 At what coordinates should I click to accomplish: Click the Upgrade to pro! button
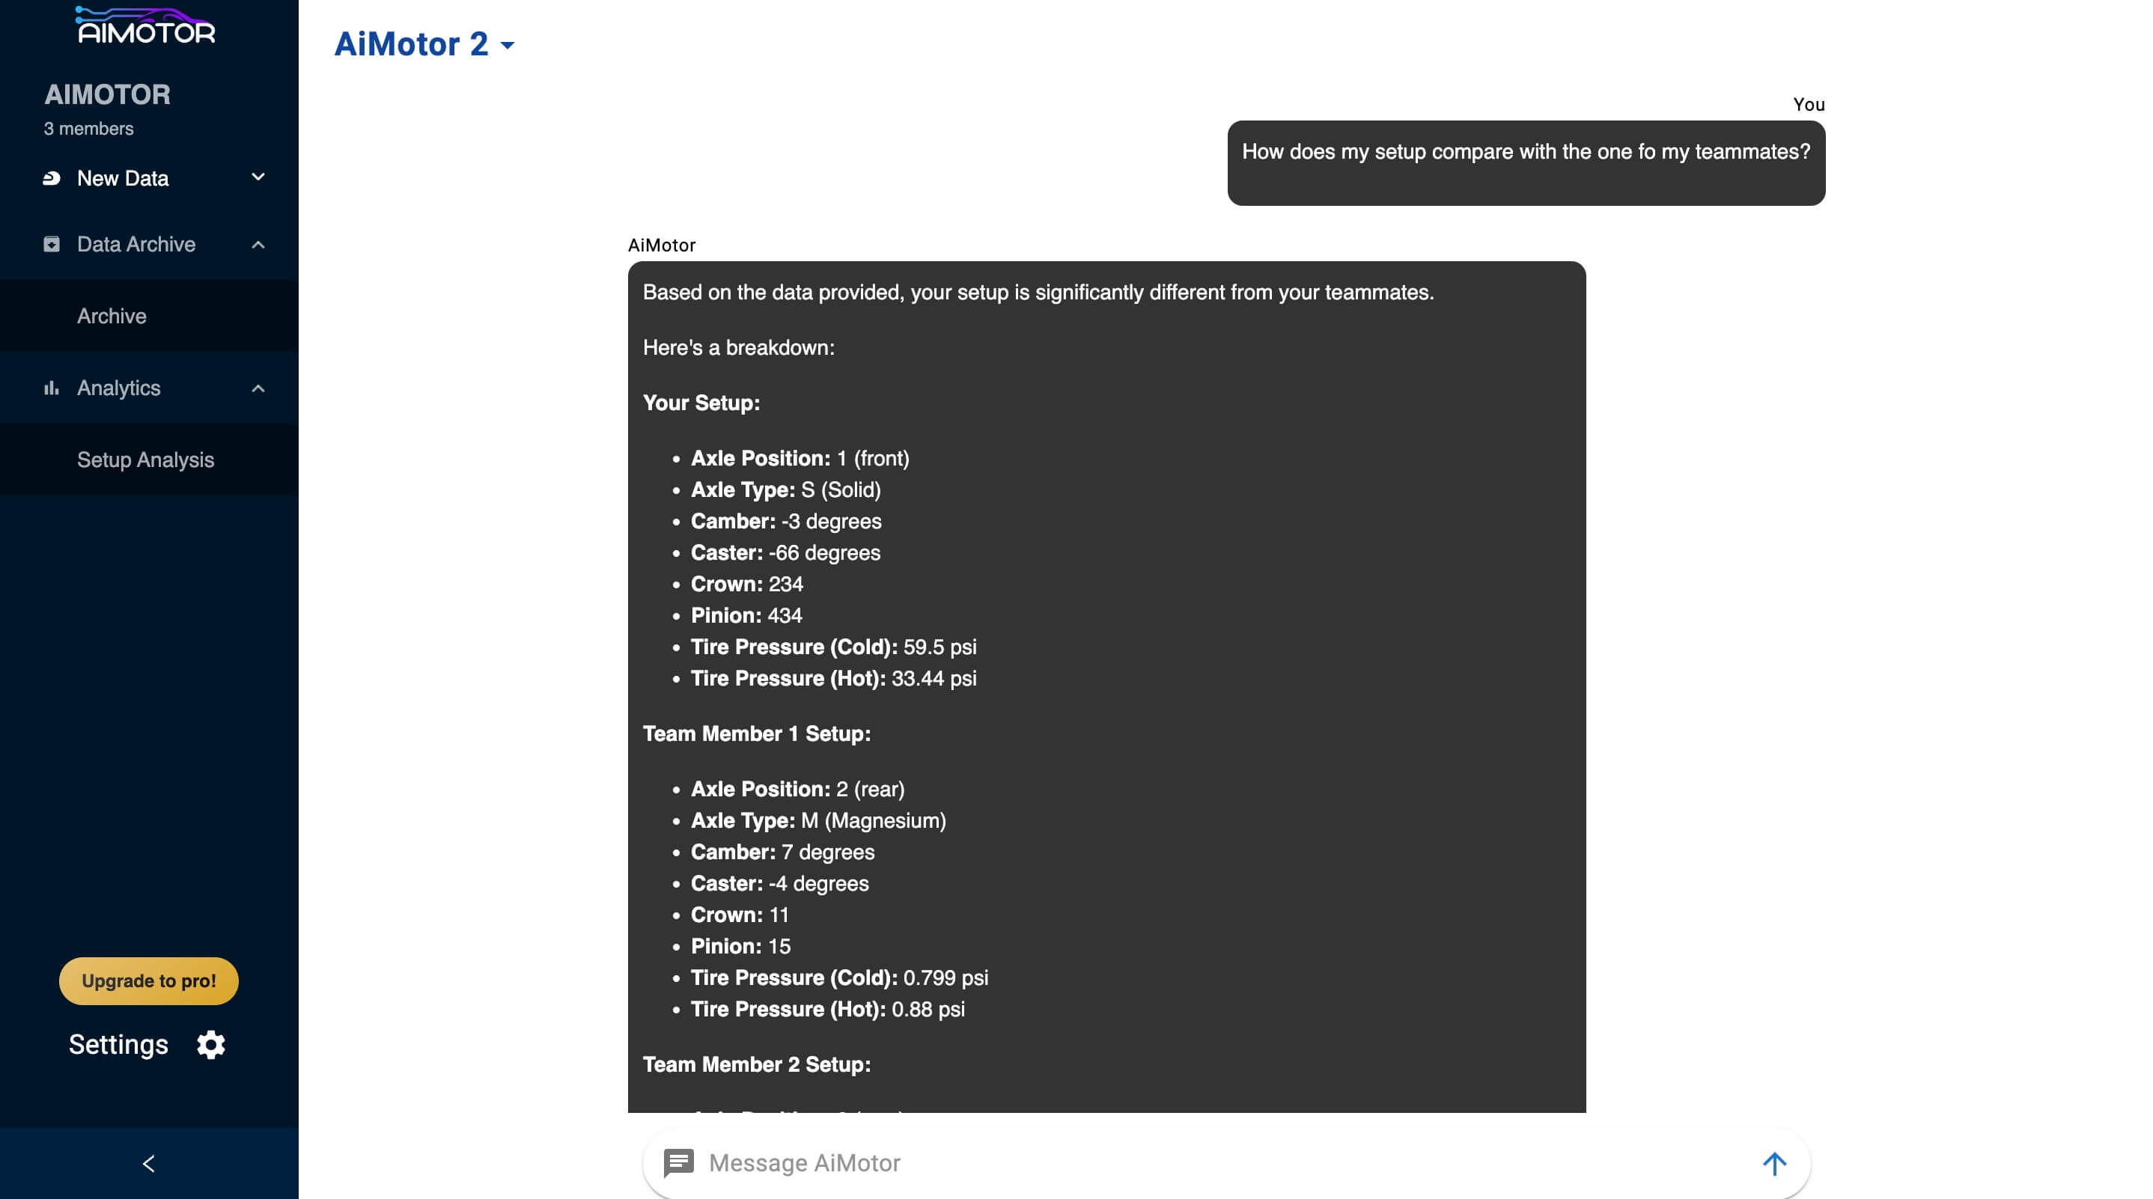(x=149, y=981)
